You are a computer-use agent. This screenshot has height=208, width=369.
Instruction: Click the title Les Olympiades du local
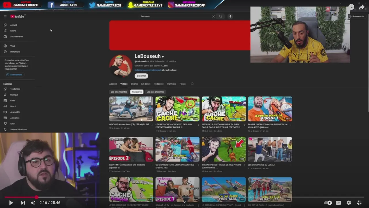tap(261, 165)
